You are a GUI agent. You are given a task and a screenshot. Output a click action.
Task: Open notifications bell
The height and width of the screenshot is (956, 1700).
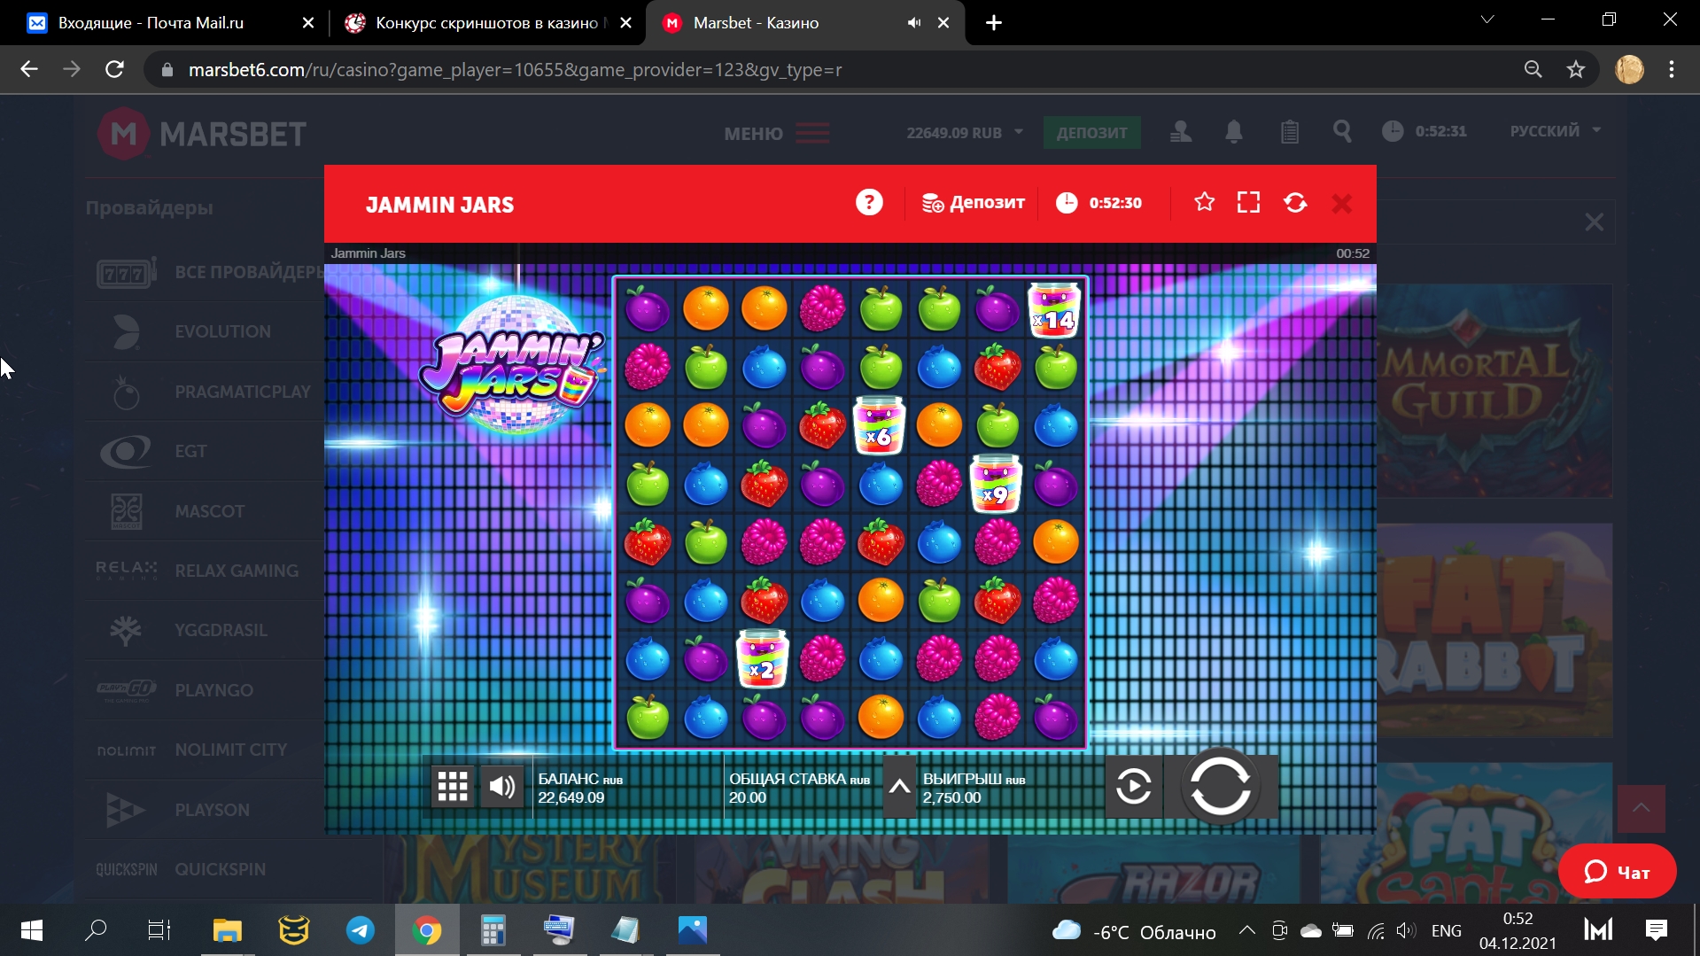pyautogui.click(x=1233, y=132)
